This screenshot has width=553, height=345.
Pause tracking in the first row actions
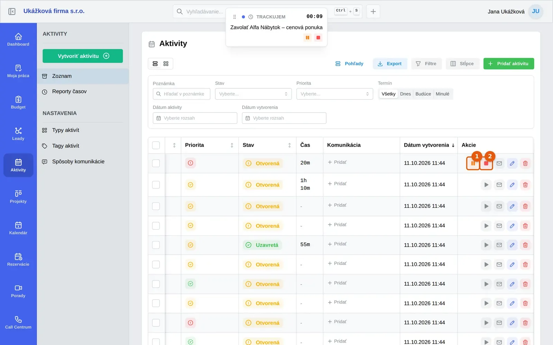(x=473, y=164)
